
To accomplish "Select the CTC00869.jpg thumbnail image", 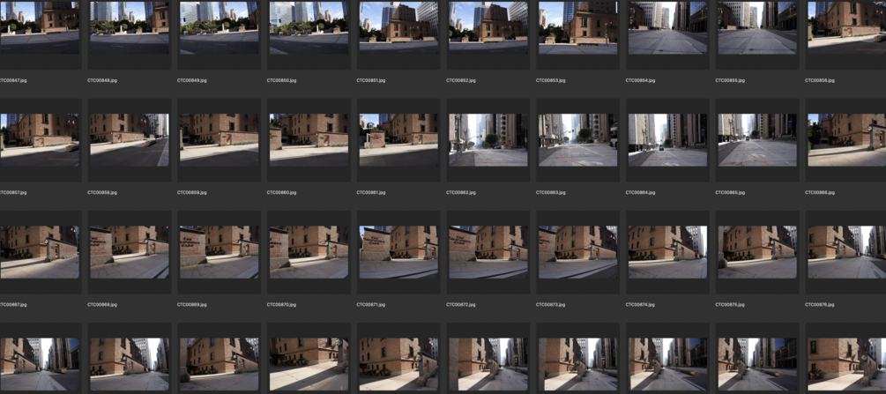I will [x=219, y=252].
